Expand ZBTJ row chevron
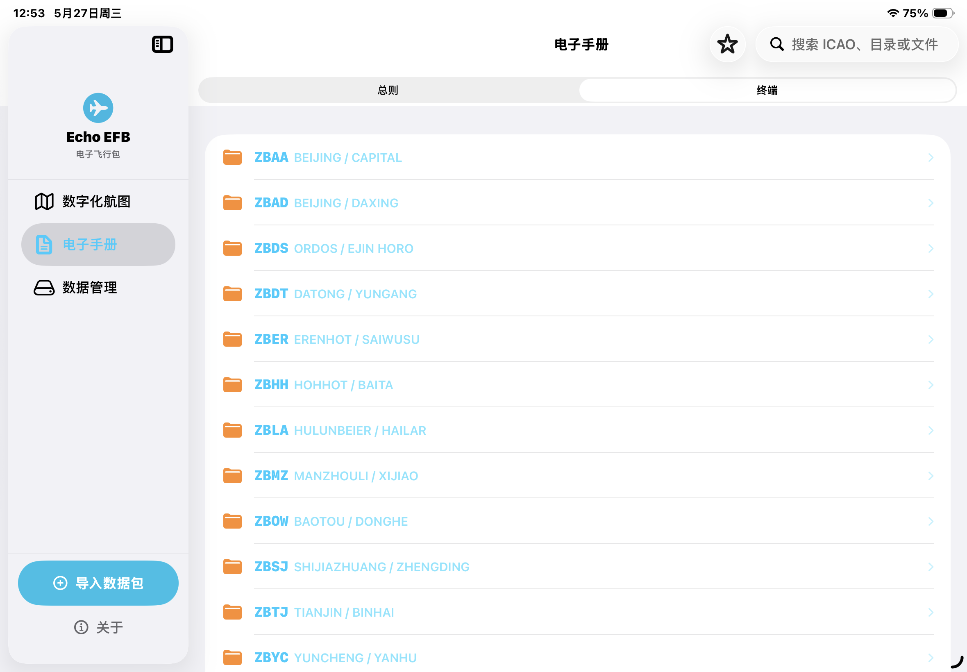 pos(931,612)
